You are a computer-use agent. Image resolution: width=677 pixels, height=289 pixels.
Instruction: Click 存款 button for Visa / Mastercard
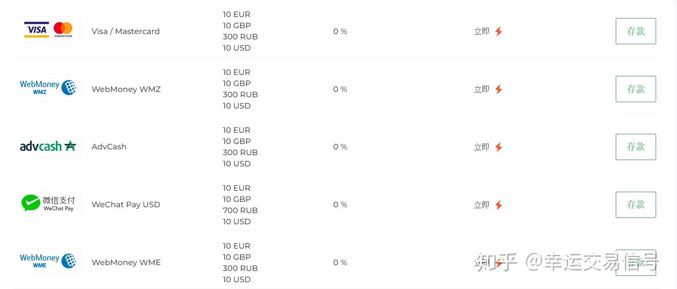636,31
